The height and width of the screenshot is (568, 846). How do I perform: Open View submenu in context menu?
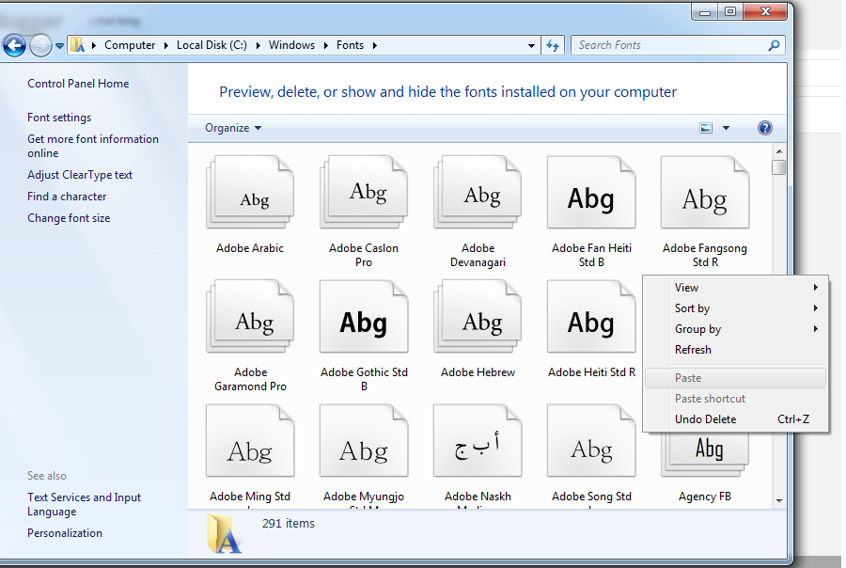735,288
